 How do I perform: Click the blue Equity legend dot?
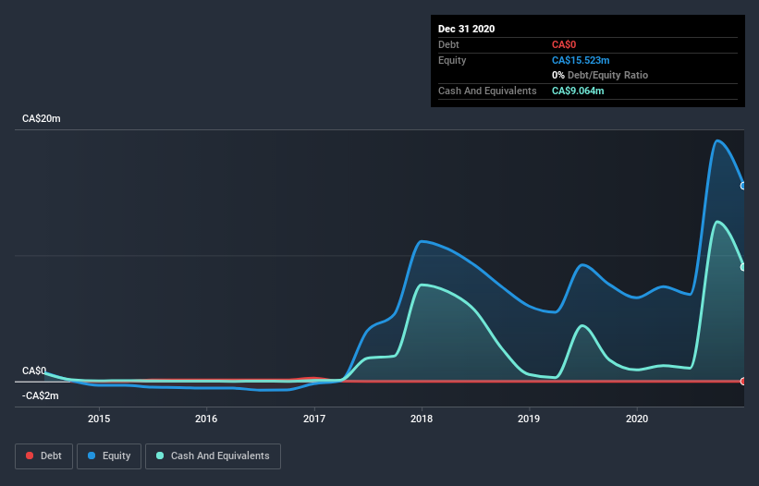(92, 456)
